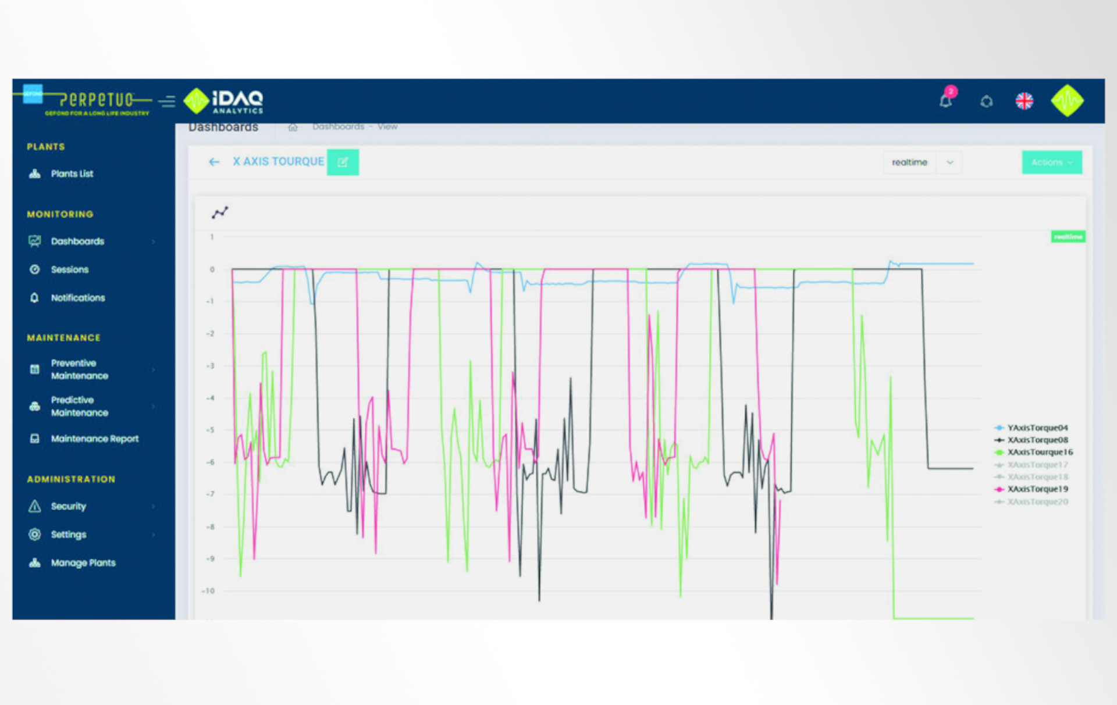1117x705 pixels.
Task: Click the View breadcrumb link
Action: [387, 126]
